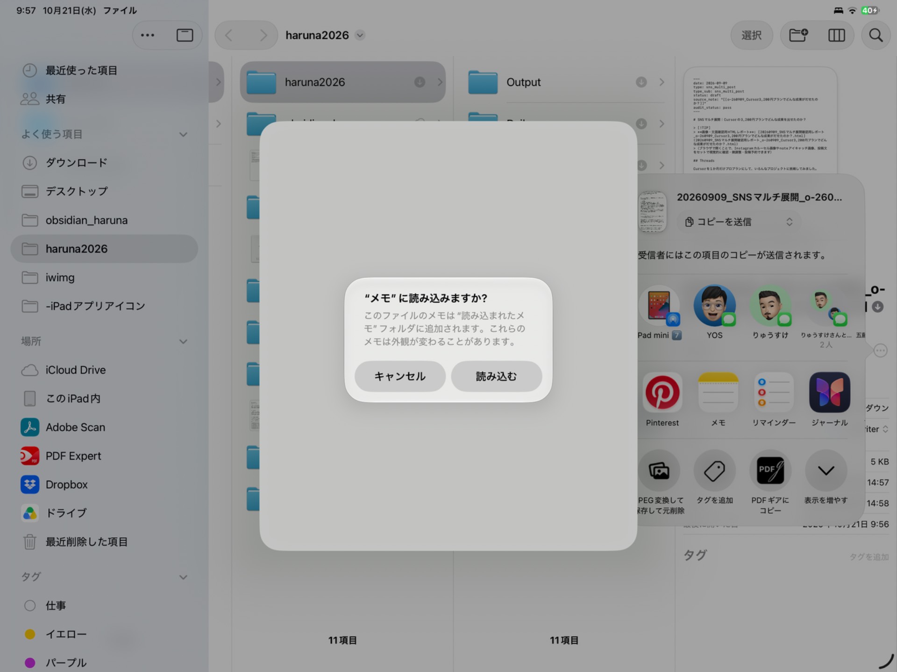Screen dimensions: 897x672
Task: Collapse the 場所 section chevron
Action: [x=183, y=342]
